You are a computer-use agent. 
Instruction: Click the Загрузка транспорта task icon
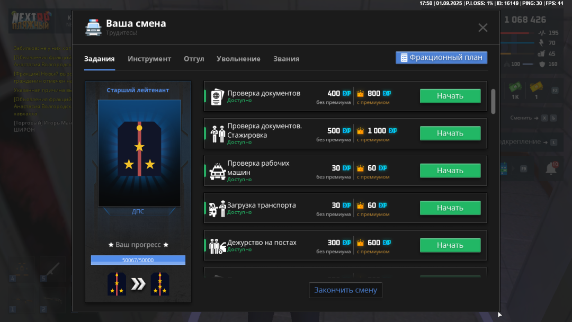tap(217, 209)
